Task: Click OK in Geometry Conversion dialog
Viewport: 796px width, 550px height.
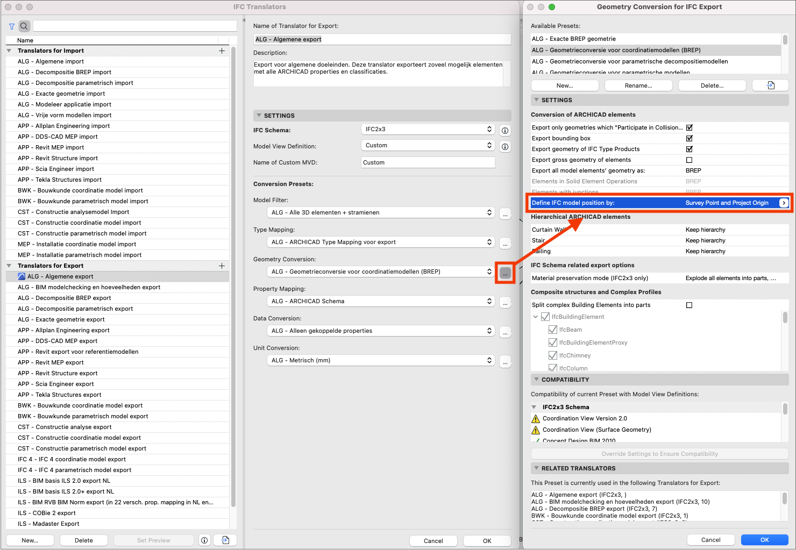Action: point(764,540)
